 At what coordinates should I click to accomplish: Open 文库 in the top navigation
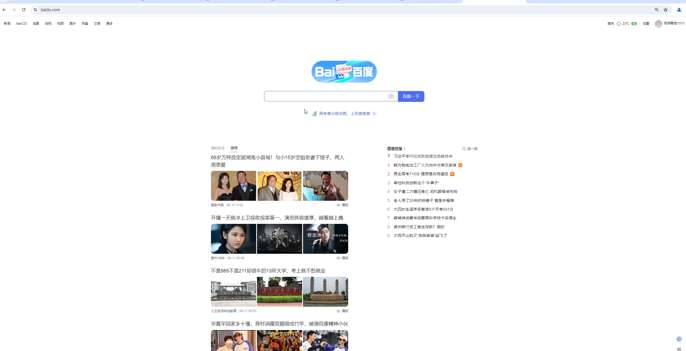click(97, 24)
